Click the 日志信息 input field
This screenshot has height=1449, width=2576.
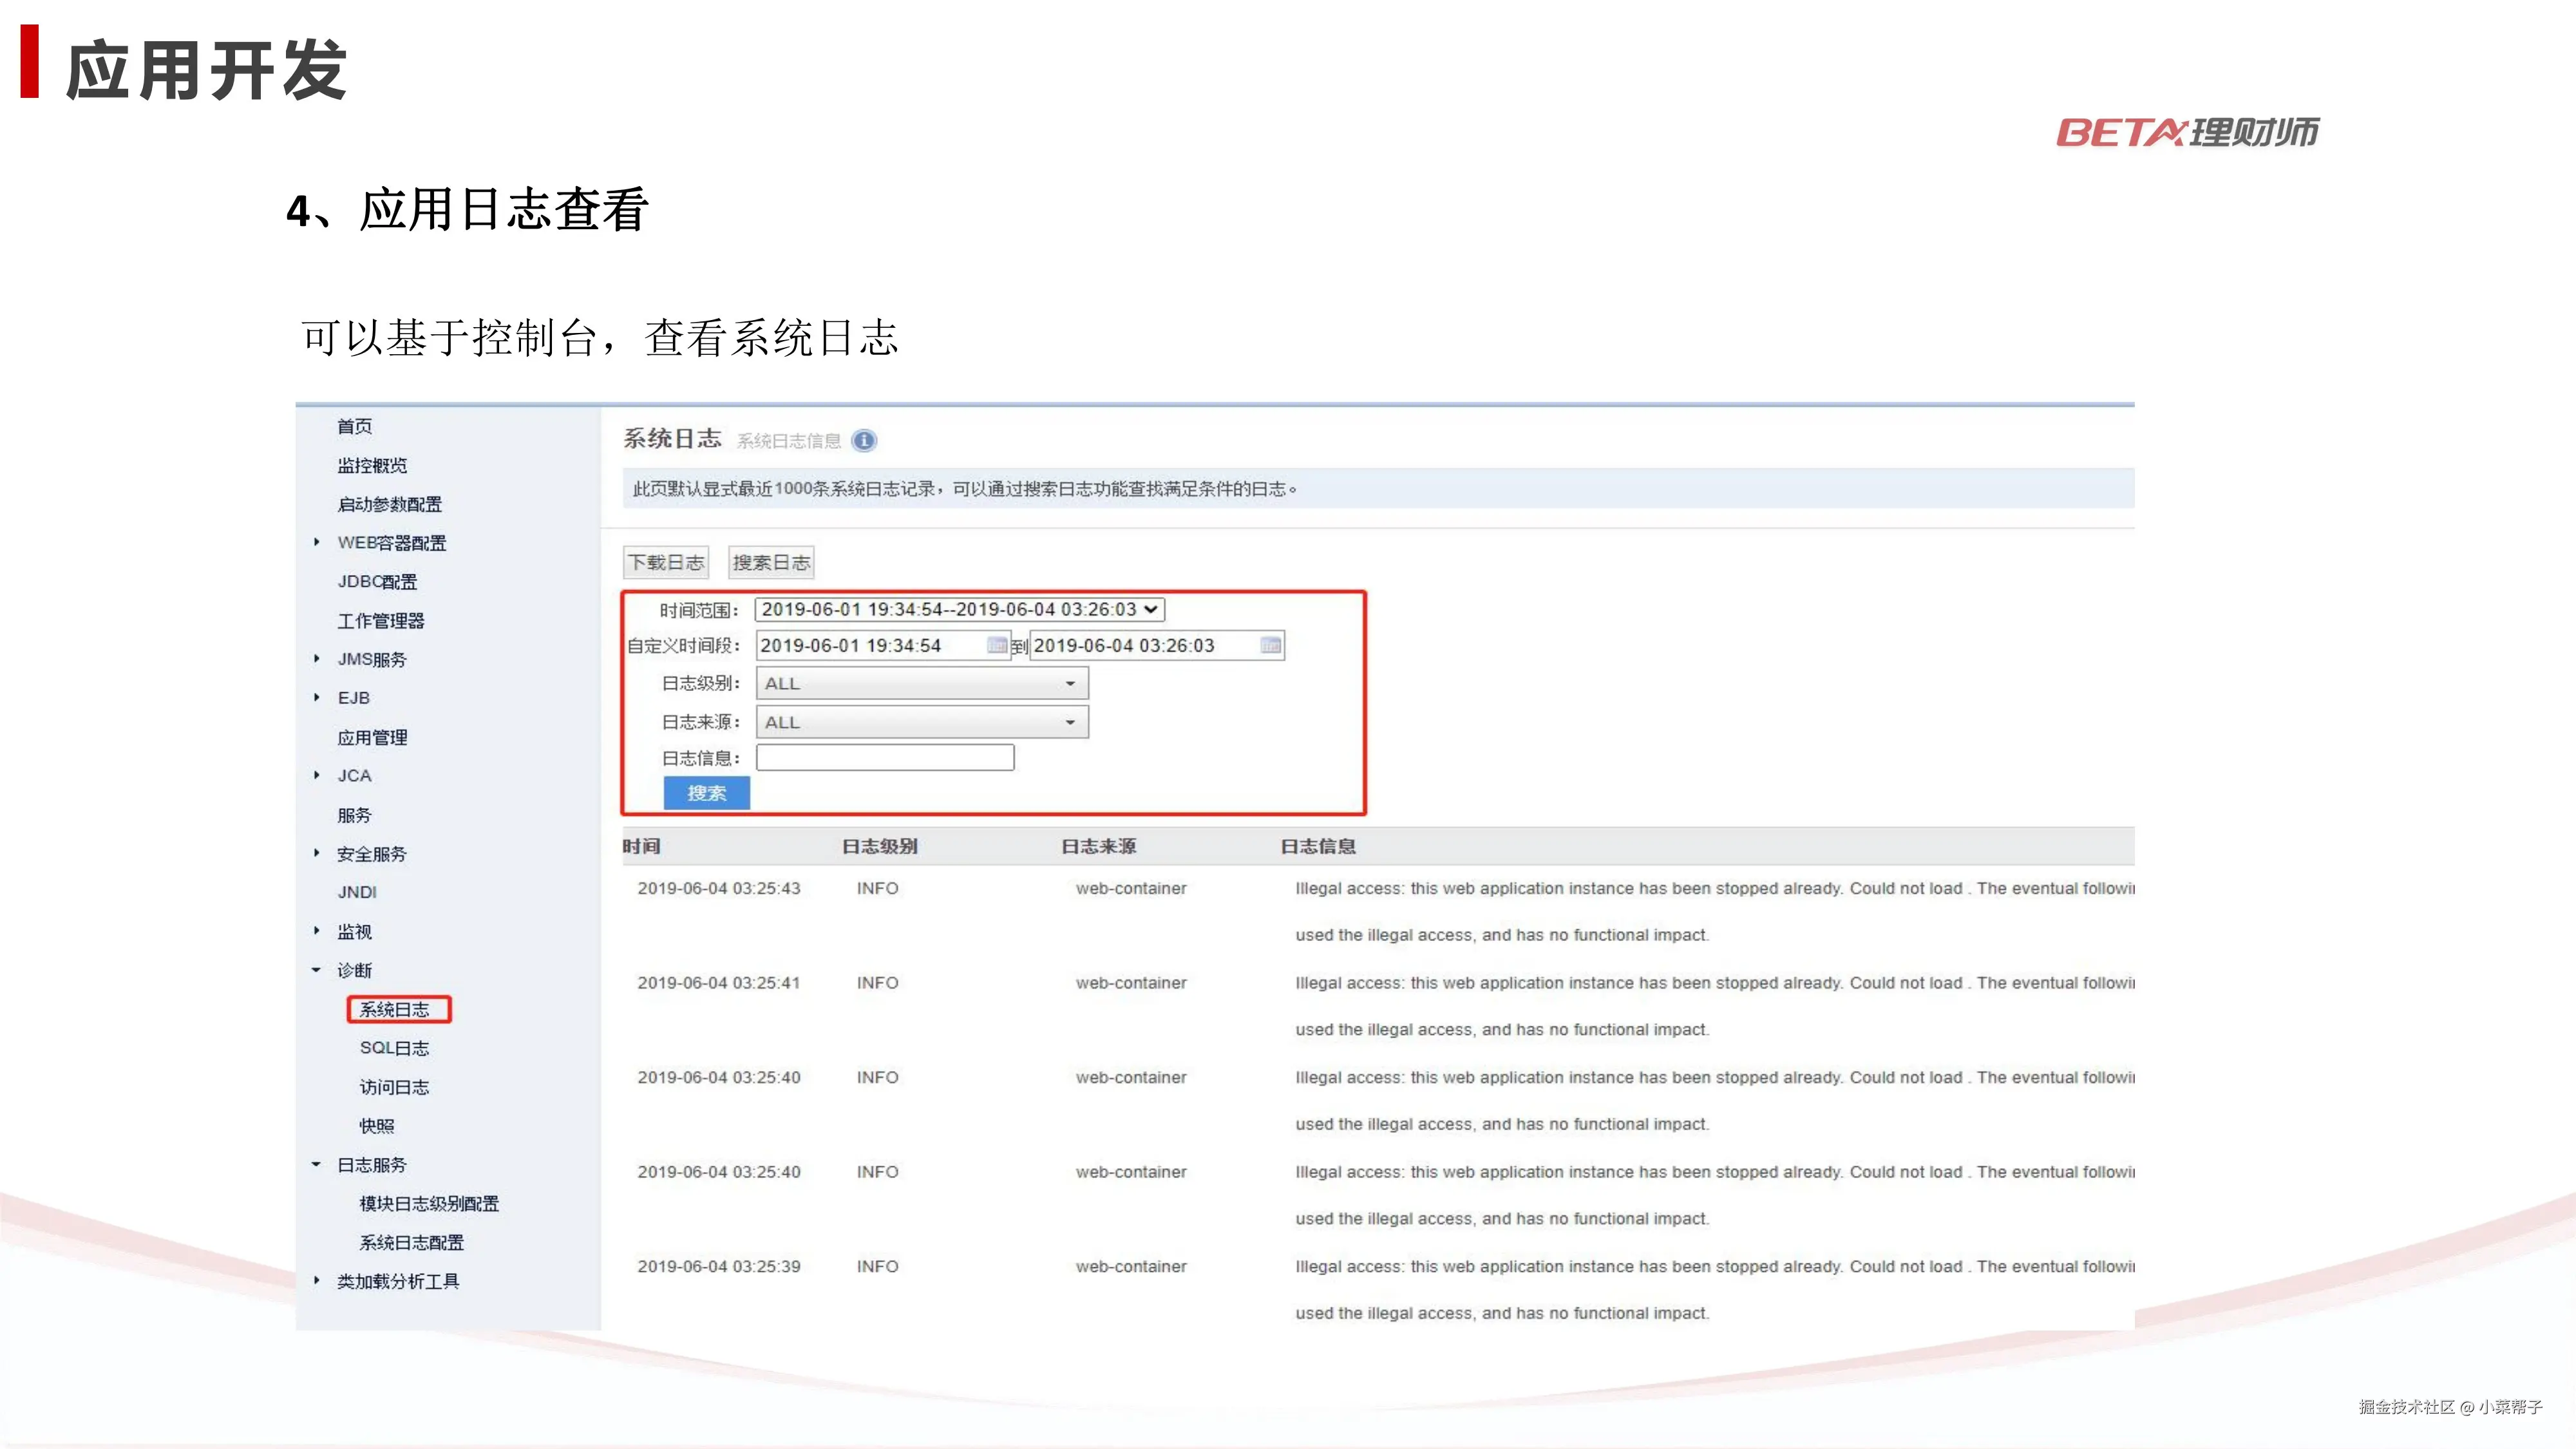885,758
